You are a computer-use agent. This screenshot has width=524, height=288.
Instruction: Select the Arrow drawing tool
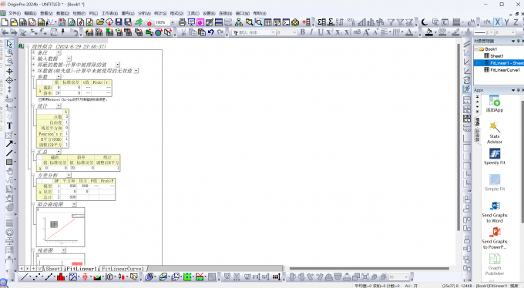click(9, 144)
